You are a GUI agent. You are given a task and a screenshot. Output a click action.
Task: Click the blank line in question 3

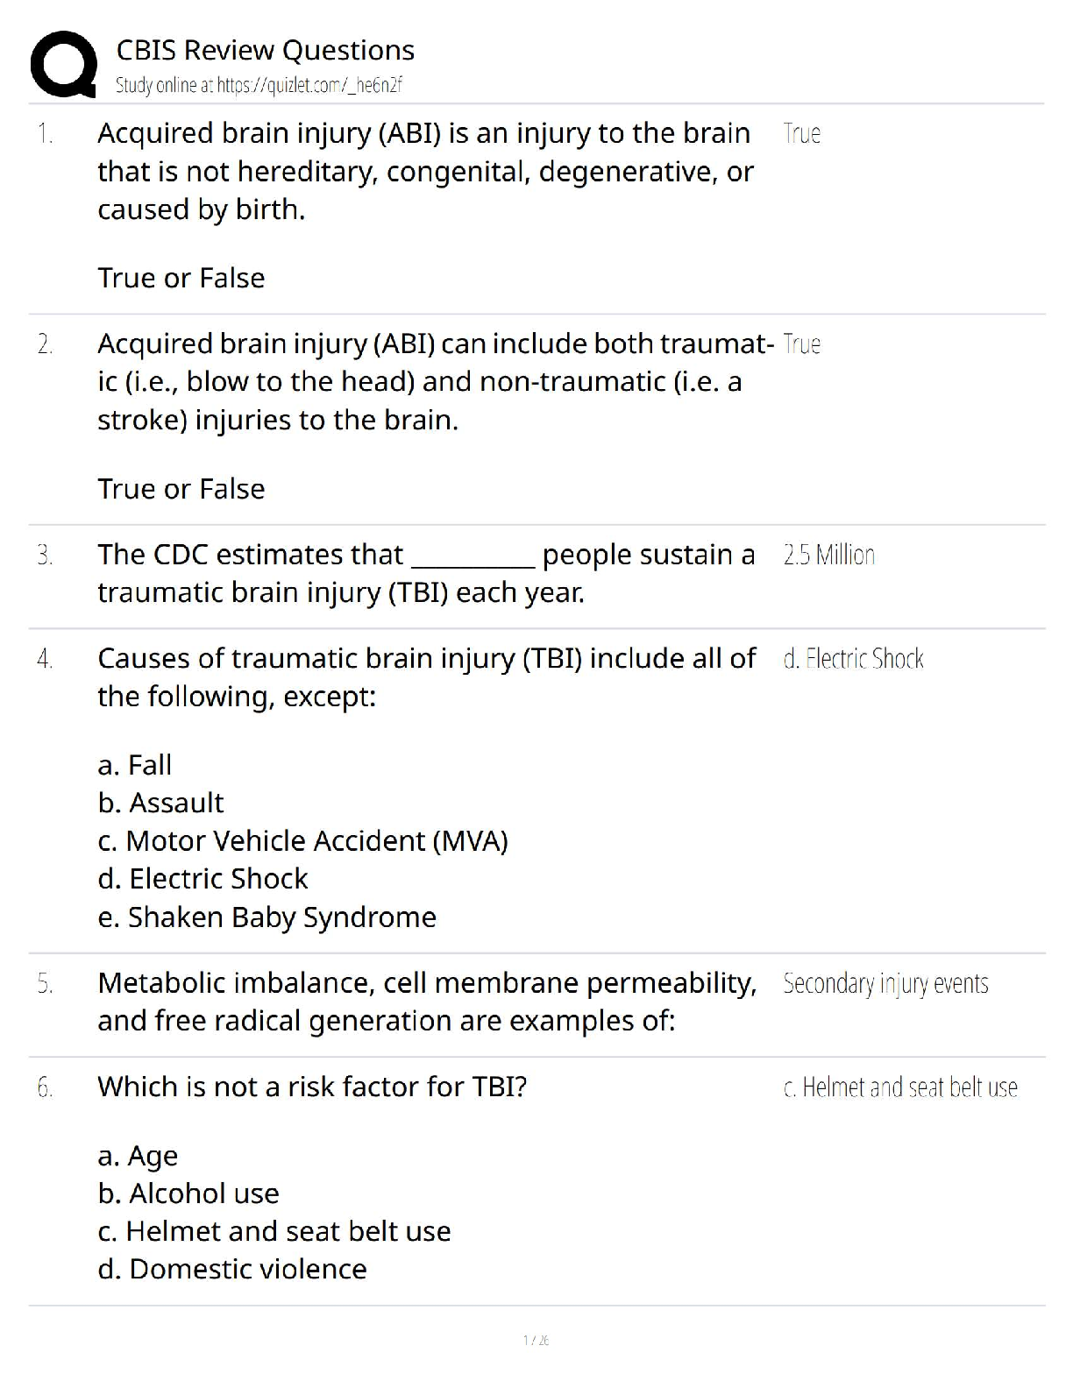(x=473, y=561)
